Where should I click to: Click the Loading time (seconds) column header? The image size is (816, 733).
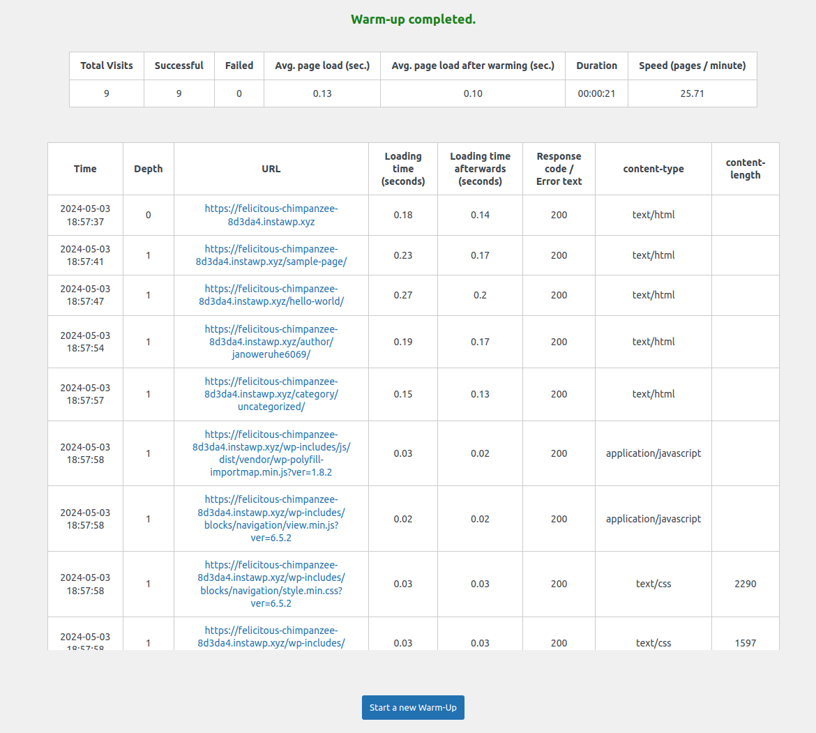[x=403, y=169]
